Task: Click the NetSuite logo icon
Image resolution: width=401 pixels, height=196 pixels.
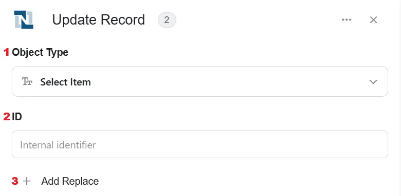Action: click(x=24, y=19)
